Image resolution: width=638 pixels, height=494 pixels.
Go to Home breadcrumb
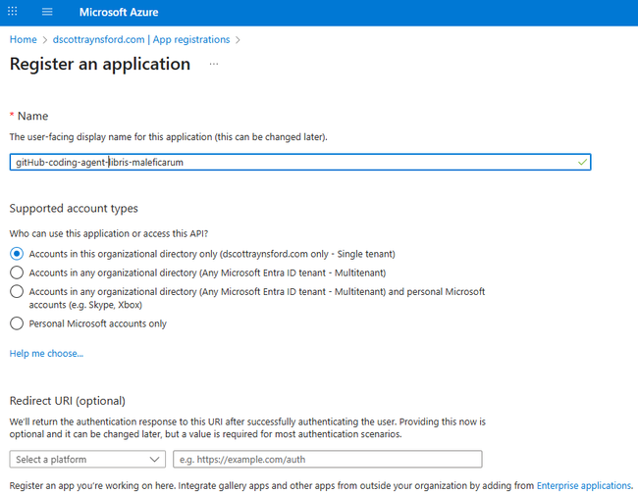pyautogui.click(x=24, y=39)
